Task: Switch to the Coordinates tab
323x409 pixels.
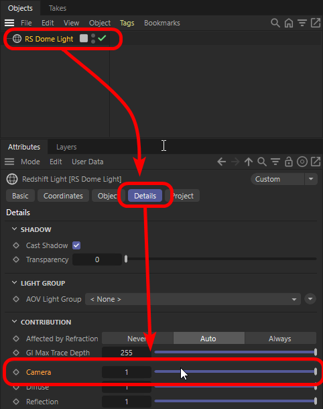Action: click(63, 196)
